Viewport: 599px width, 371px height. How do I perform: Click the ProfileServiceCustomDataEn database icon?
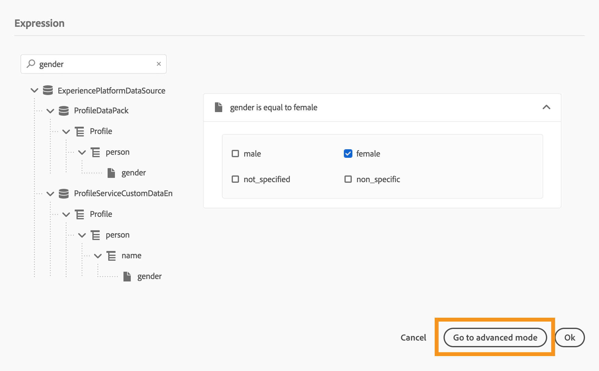pyautogui.click(x=64, y=193)
